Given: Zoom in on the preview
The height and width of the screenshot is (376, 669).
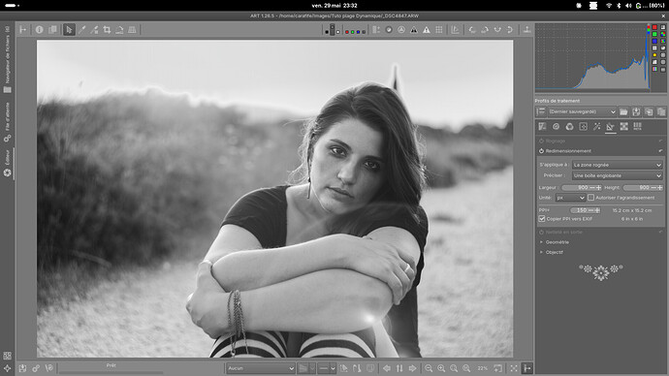Looking at the screenshot, I should coord(441,368).
